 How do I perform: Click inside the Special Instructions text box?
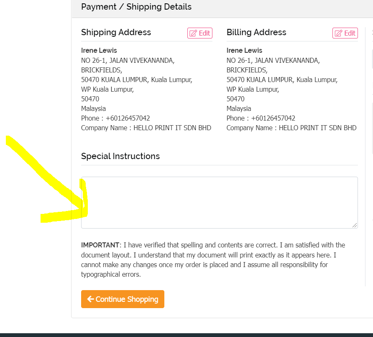click(x=219, y=203)
